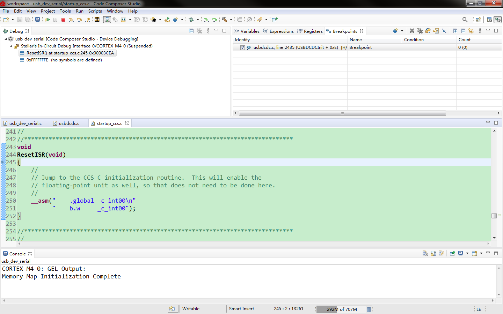This screenshot has height=314, width=503.
Task: Toggle the highlighted instruction stepping mode icon
Action: click(x=107, y=20)
